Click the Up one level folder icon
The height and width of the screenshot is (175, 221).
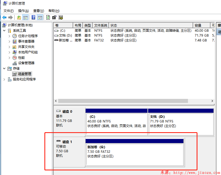tap(19, 18)
